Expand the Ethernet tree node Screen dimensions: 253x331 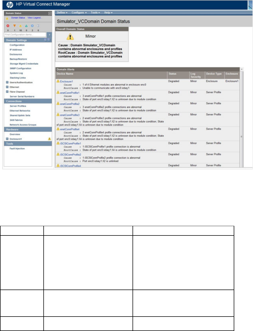click(7, 87)
